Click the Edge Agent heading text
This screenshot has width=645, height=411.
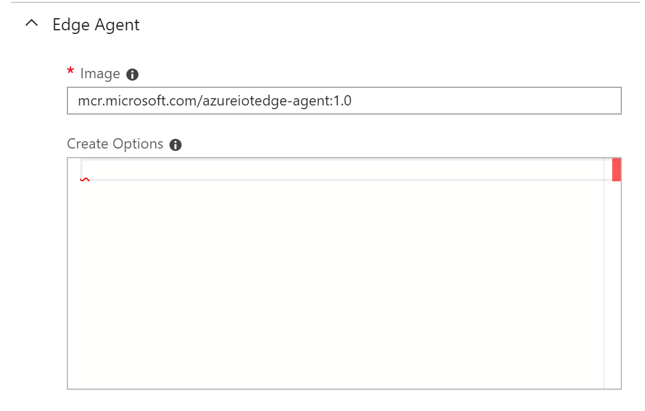coord(95,24)
